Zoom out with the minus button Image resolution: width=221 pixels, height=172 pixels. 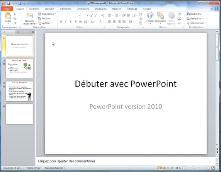[184, 168]
